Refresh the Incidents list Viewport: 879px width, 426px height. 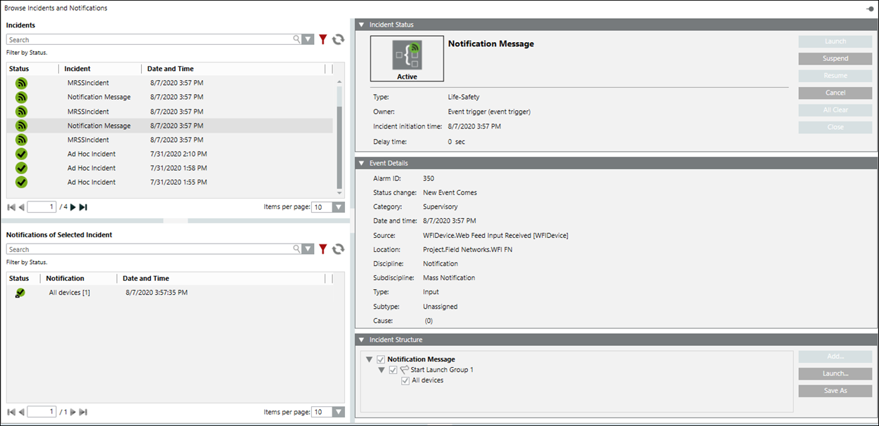[x=338, y=40]
